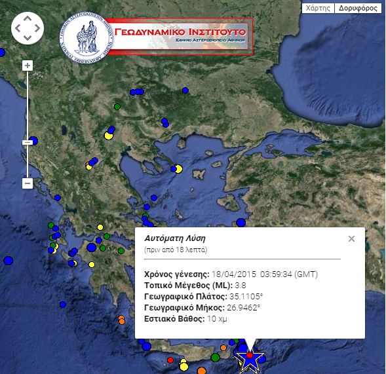Click the longitude value 26.9462°
Viewport: 386px width, 374px height.
pos(244,308)
